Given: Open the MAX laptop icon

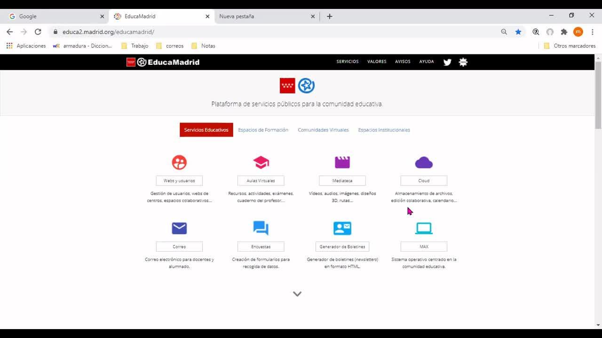Looking at the screenshot, I should [x=424, y=228].
